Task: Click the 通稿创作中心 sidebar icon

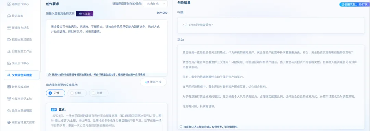Action: tap(9, 4)
